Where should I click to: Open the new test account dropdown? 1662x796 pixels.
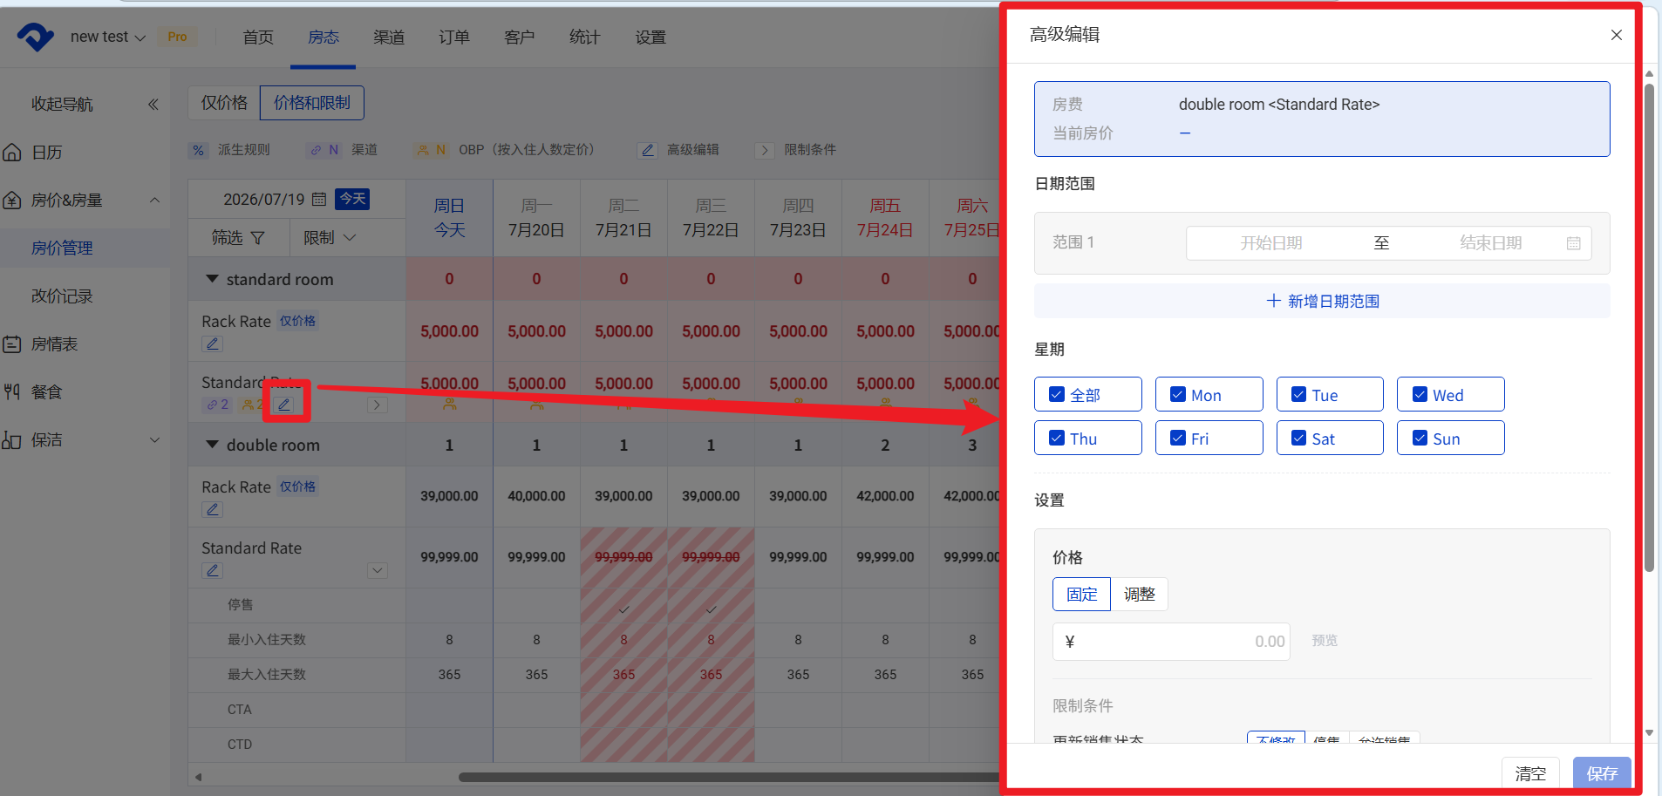[x=108, y=37]
